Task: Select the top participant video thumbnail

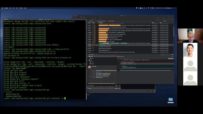Action: (x=190, y=35)
